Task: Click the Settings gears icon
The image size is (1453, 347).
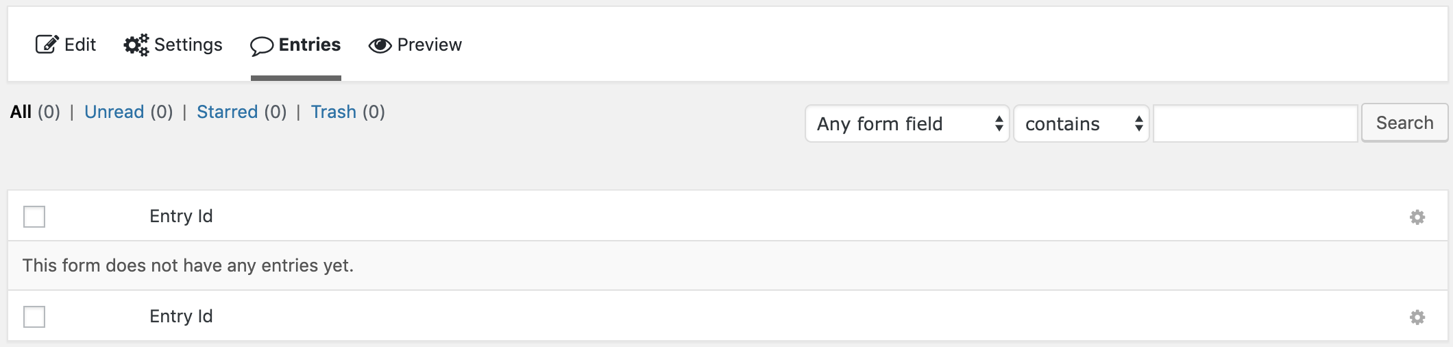Action: (x=136, y=45)
